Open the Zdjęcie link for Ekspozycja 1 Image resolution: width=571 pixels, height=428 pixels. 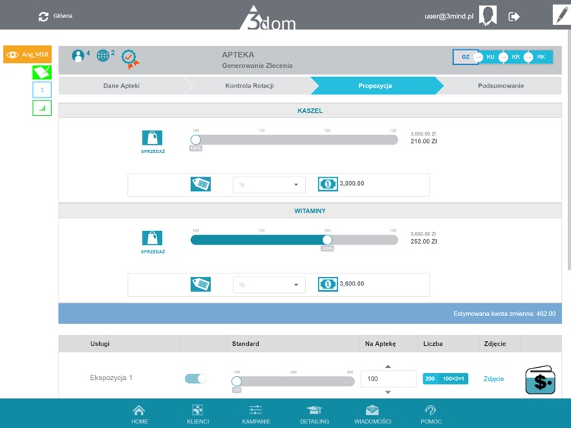point(494,378)
